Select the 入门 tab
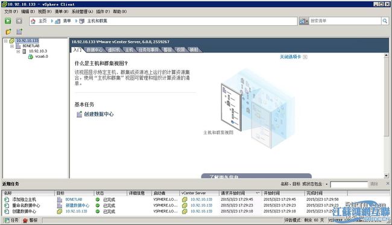The height and width of the screenshot is (225, 392). click(77, 49)
